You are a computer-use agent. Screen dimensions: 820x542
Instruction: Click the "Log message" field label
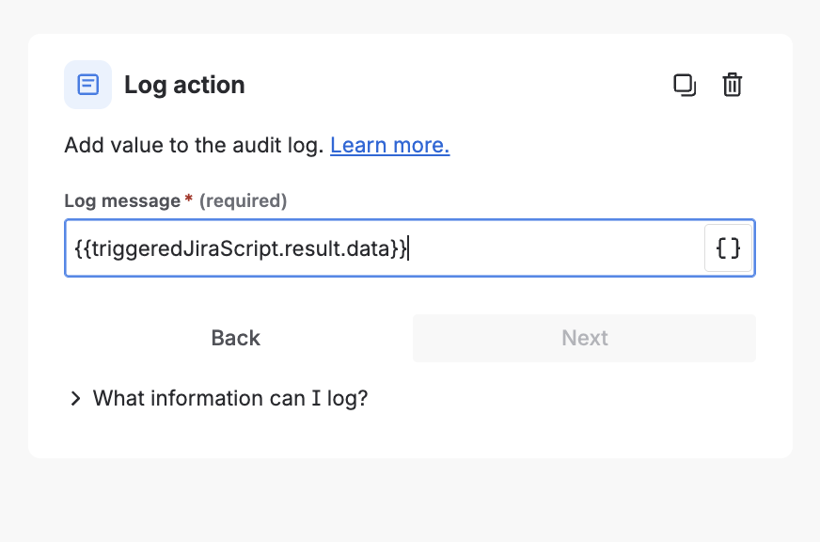[x=121, y=200]
